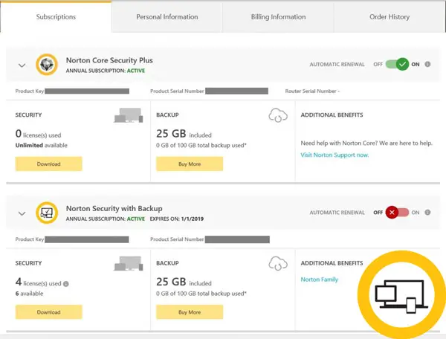This screenshot has height=339, width=446.
Task: Click the devices icon in Core Security section
Action: tap(127, 115)
